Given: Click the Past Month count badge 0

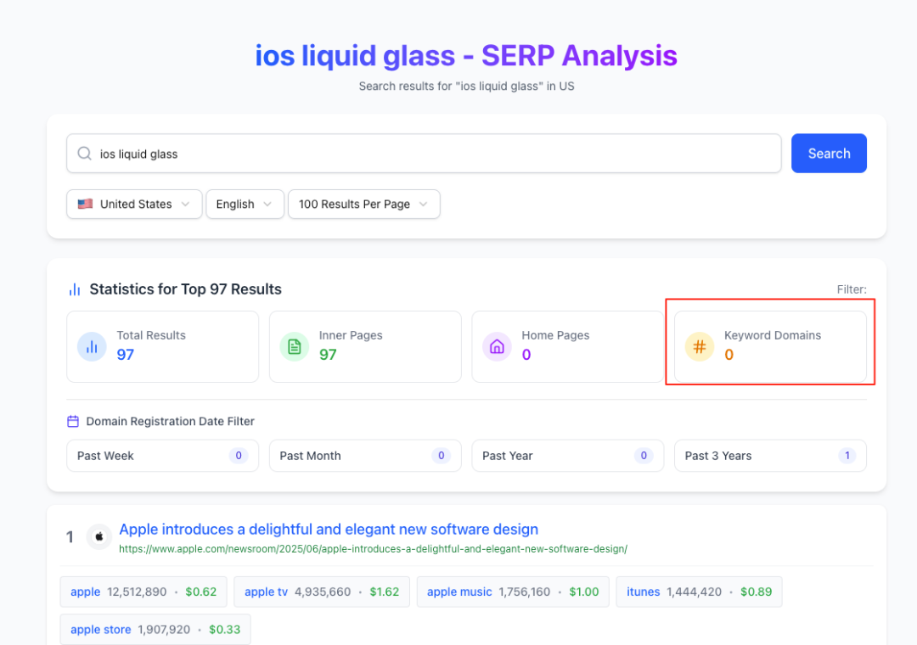Looking at the screenshot, I should pos(441,456).
